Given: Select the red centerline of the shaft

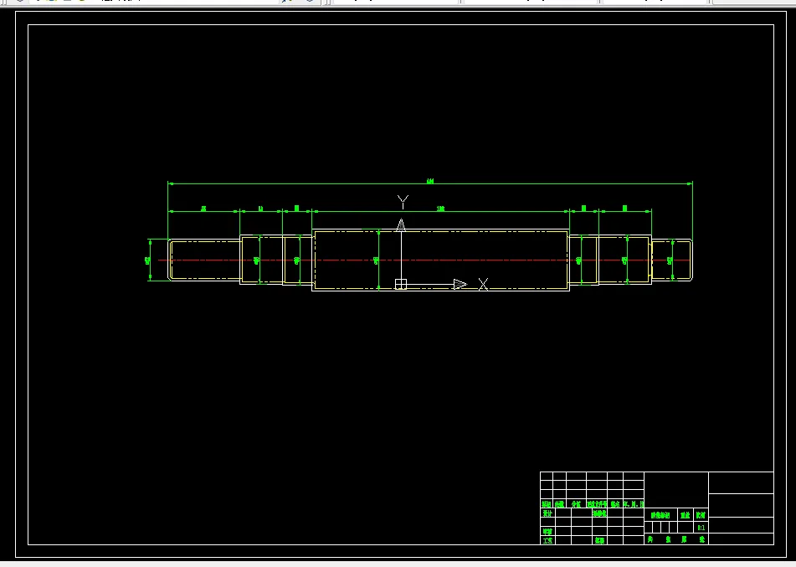Looking at the screenshot, I should (424, 260).
